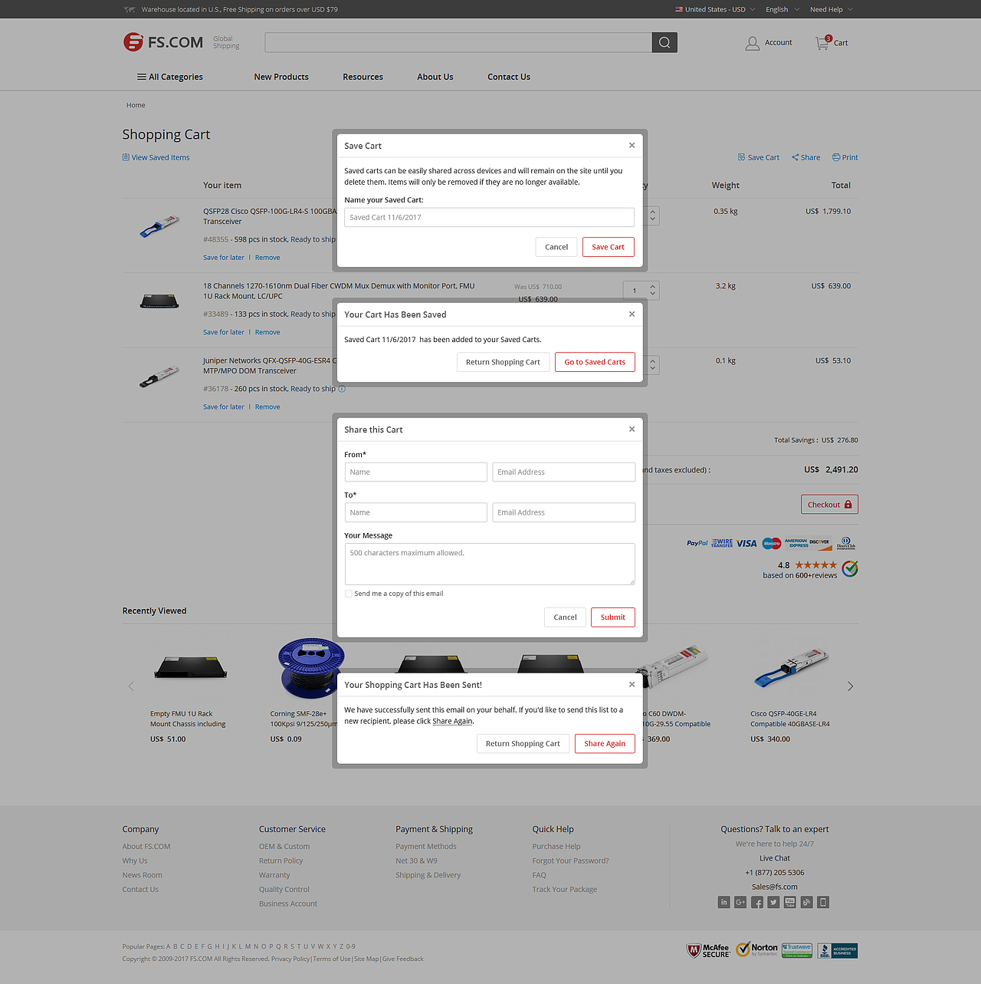Check Send me a copy of this email

[x=348, y=594]
